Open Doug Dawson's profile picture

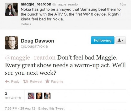pyautogui.click(x=12, y=43)
